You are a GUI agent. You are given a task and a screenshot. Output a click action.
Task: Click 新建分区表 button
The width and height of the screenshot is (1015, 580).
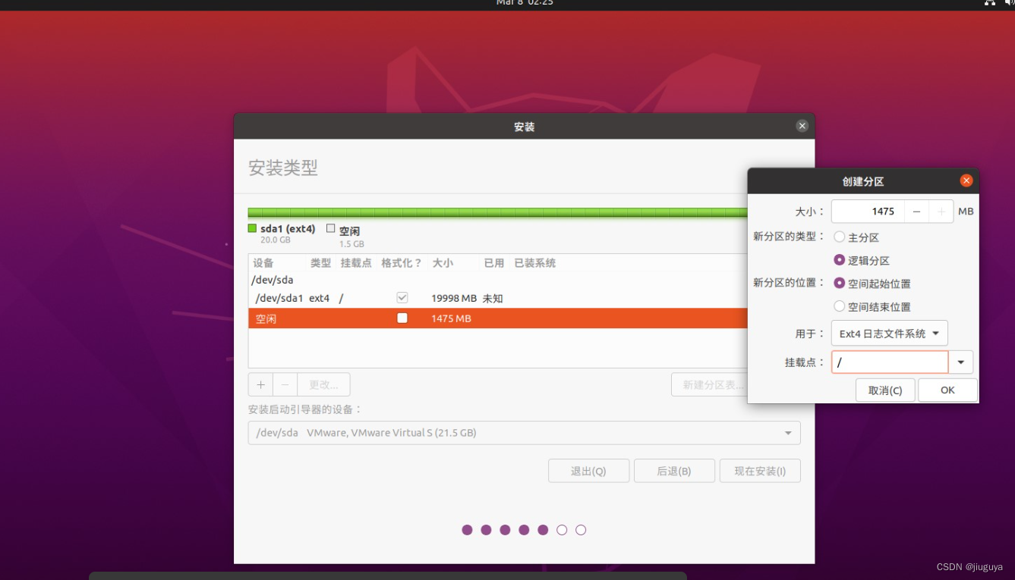point(709,384)
